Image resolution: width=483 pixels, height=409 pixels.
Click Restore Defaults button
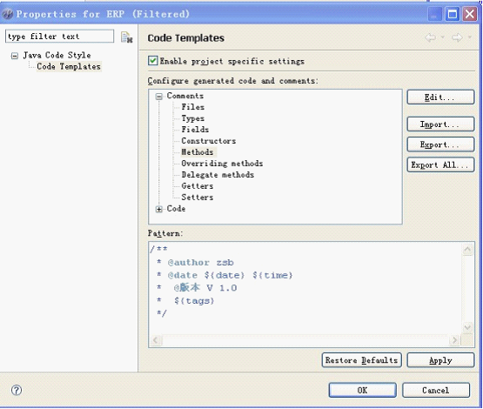(x=362, y=360)
